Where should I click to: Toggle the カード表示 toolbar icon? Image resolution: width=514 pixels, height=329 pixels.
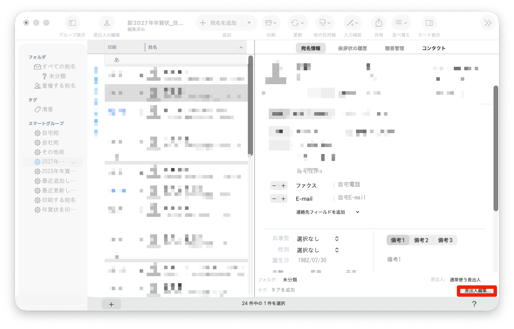pyautogui.click(x=429, y=23)
